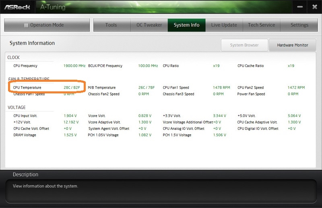Click the CPU Cache Ratio x19 value
The image size is (322, 208).
pyautogui.click(x=291, y=66)
